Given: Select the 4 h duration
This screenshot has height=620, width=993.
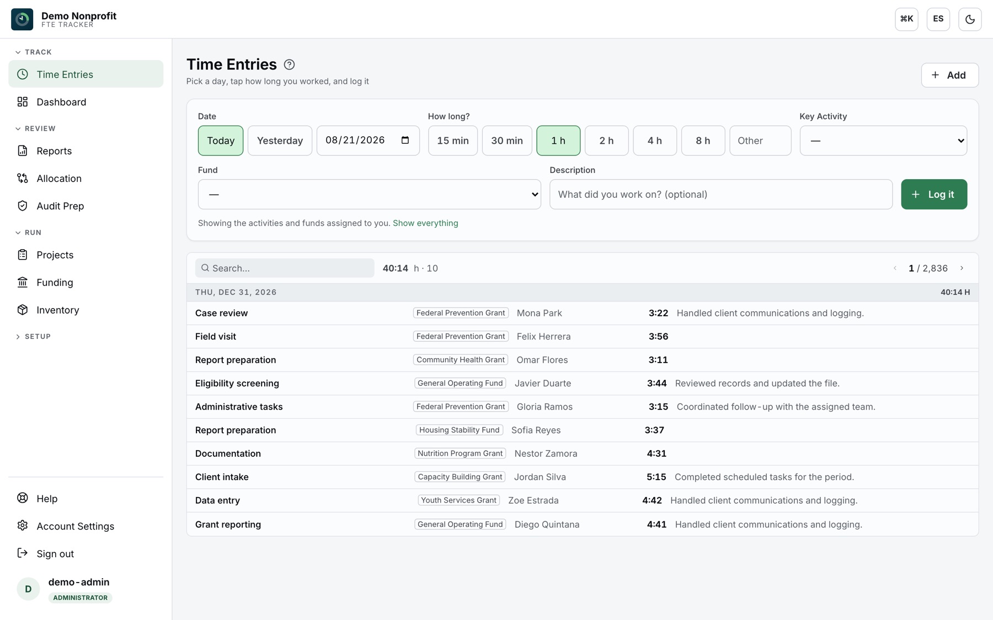Looking at the screenshot, I should [655, 141].
